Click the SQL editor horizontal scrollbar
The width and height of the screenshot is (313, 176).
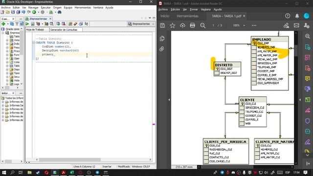70,159
